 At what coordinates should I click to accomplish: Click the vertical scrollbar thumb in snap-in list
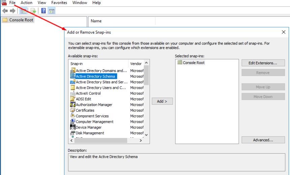(146, 75)
